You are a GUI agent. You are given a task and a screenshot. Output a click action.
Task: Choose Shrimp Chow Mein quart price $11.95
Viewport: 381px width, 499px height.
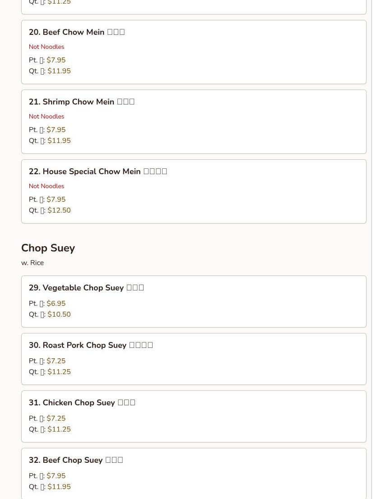[59, 141]
